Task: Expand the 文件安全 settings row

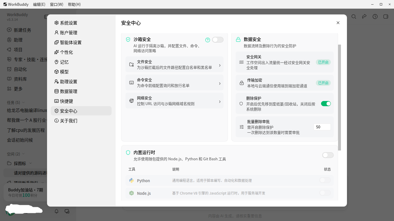Action: pyautogui.click(x=175, y=65)
